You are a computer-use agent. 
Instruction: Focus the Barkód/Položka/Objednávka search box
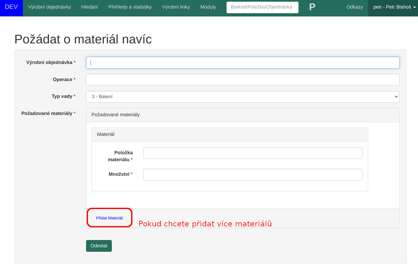[x=262, y=7]
